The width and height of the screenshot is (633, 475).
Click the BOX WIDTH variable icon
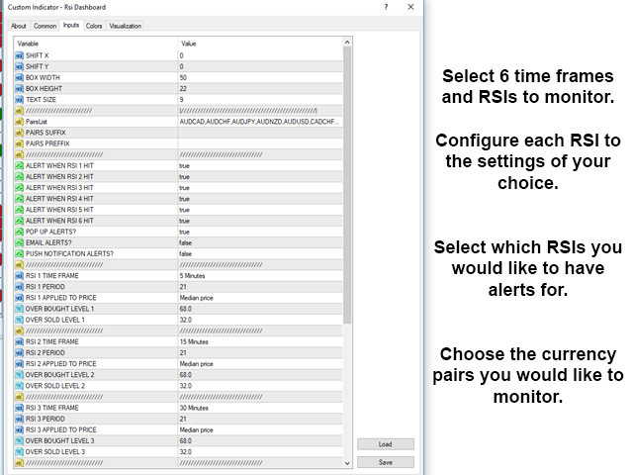[20, 77]
